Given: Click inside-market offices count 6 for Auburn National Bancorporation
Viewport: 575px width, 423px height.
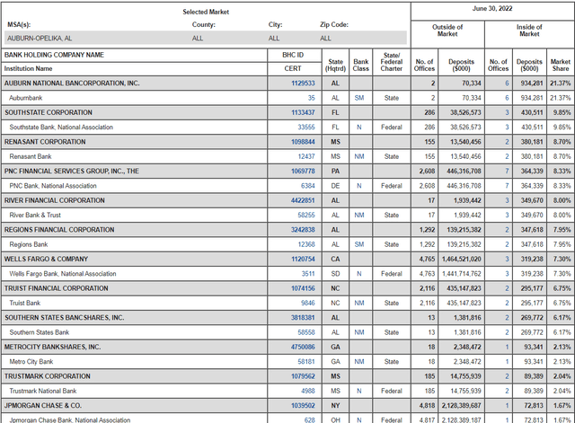Looking at the screenshot, I should [507, 84].
